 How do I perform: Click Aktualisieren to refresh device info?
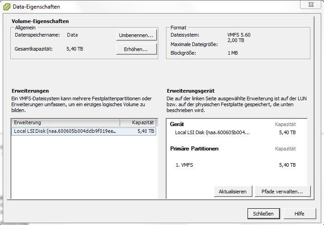click(233, 192)
